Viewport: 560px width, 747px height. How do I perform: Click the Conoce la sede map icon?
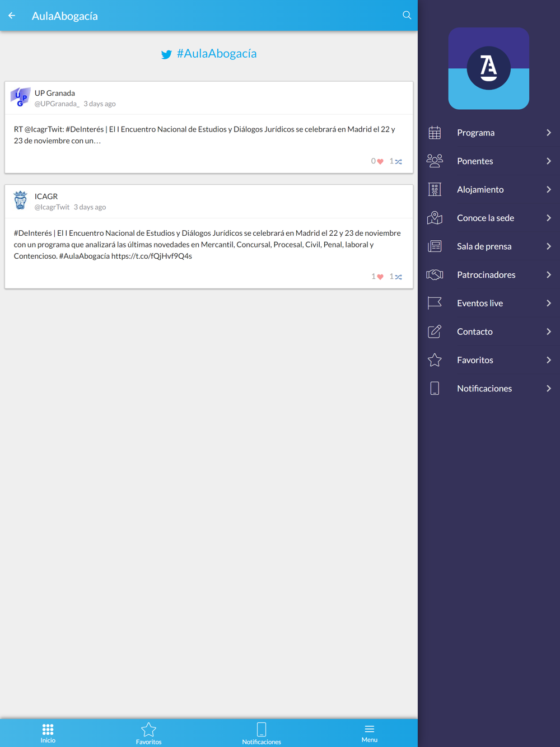tap(435, 218)
